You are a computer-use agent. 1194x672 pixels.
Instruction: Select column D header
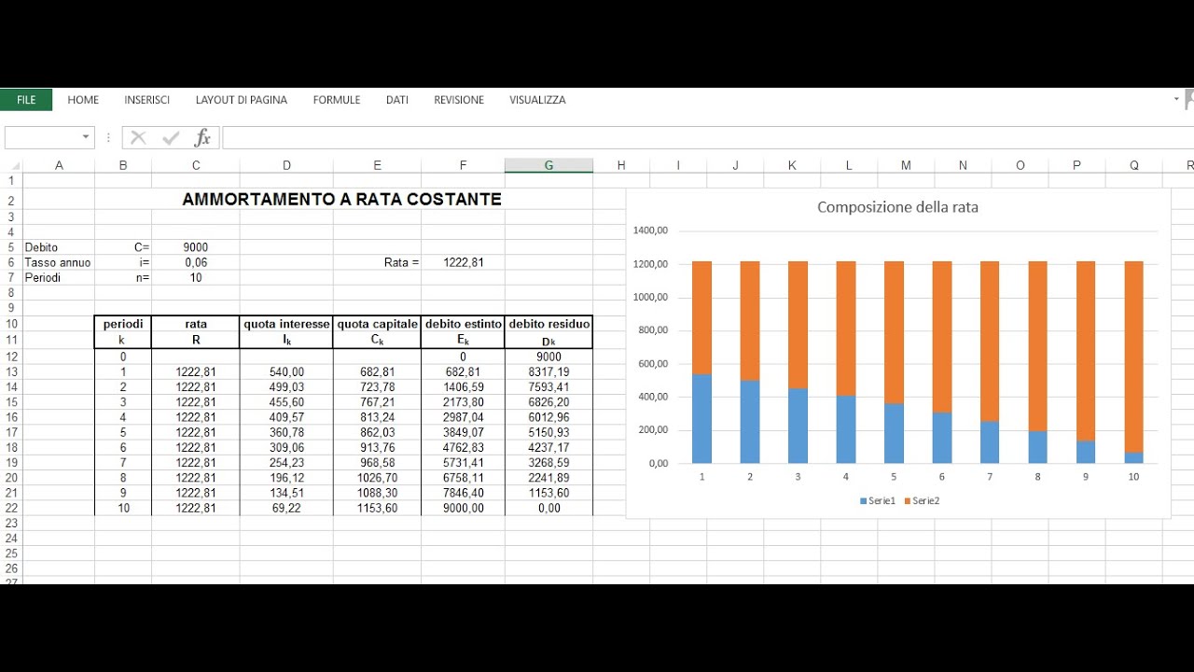286,165
